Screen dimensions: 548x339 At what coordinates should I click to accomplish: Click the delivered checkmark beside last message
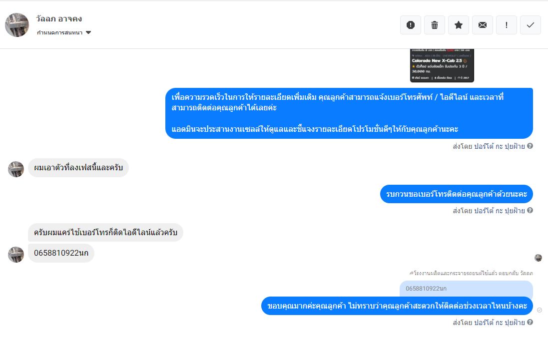540,310
